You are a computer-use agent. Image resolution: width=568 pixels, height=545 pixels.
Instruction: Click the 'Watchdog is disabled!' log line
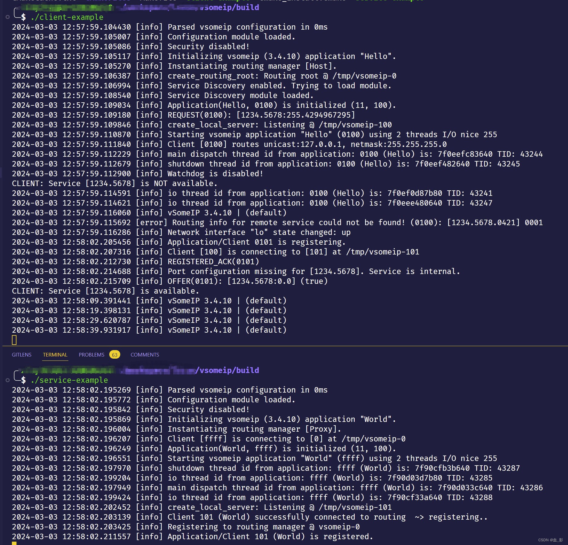point(137,174)
